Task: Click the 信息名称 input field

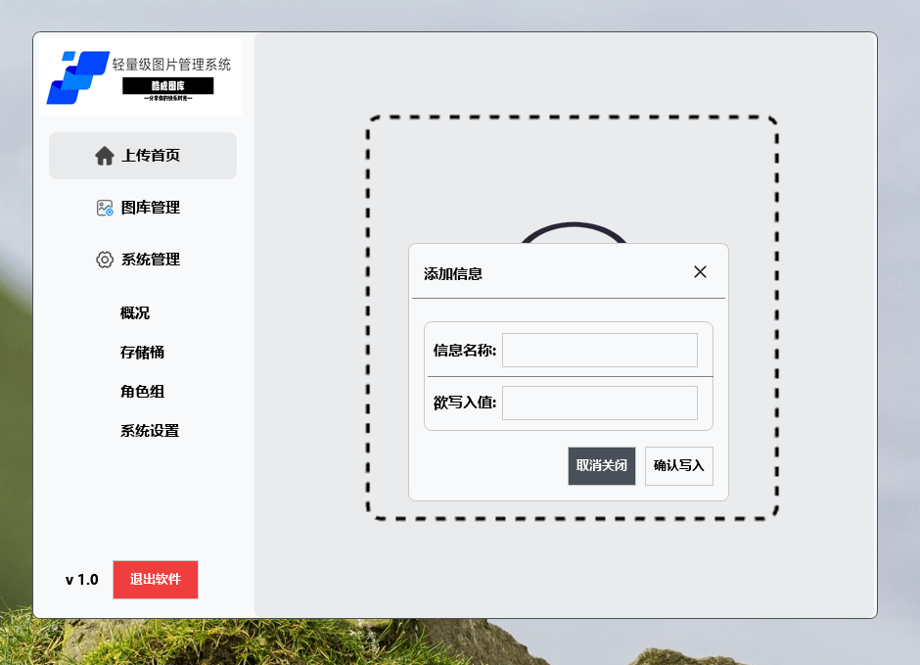Action: pyautogui.click(x=600, y=351)
